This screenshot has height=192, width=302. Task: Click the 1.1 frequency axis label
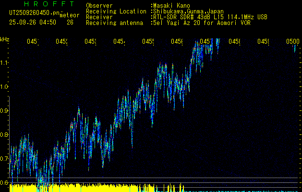4,62
